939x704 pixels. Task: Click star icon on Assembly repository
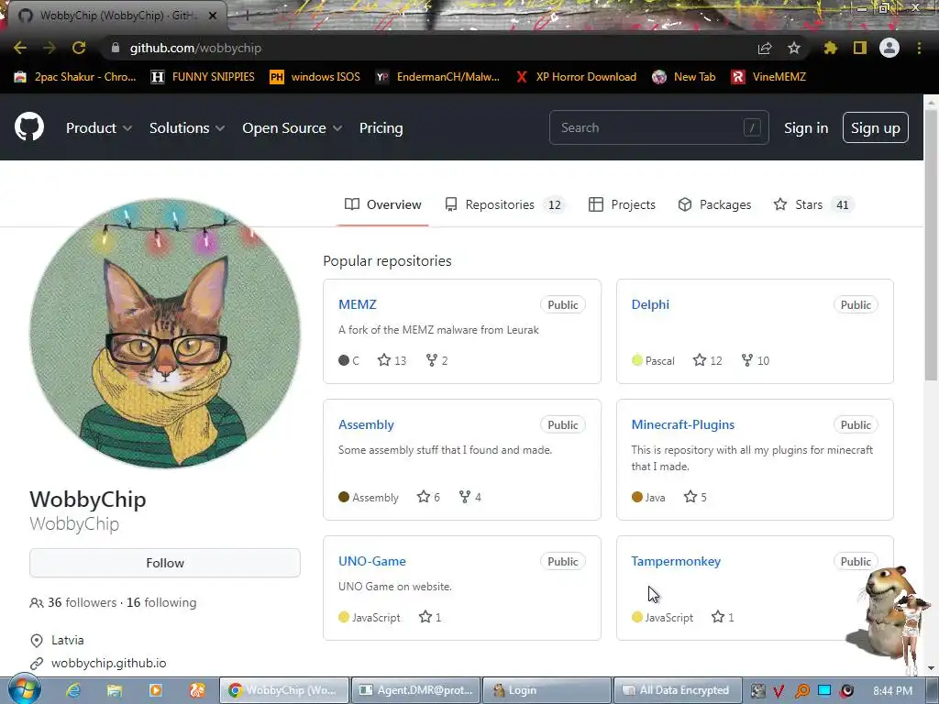pos(424,496)
